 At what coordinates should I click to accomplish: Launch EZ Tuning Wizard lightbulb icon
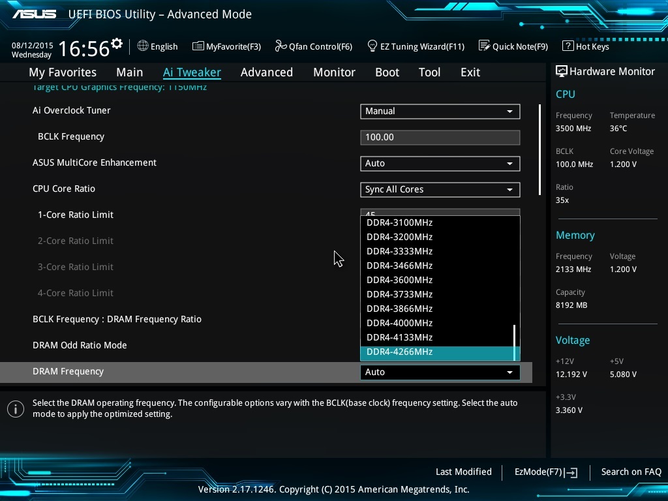[x=372, y=46]
